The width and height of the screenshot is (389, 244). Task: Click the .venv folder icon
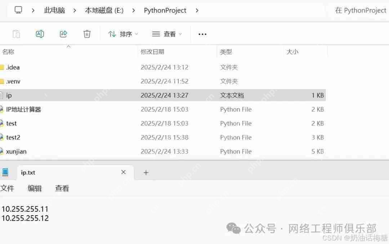pos(2,81)
